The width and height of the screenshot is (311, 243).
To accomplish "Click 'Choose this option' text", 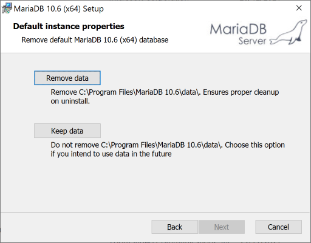I will [255, 145].
